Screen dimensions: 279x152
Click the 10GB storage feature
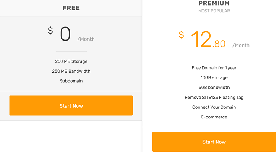(x=214, y=78)
